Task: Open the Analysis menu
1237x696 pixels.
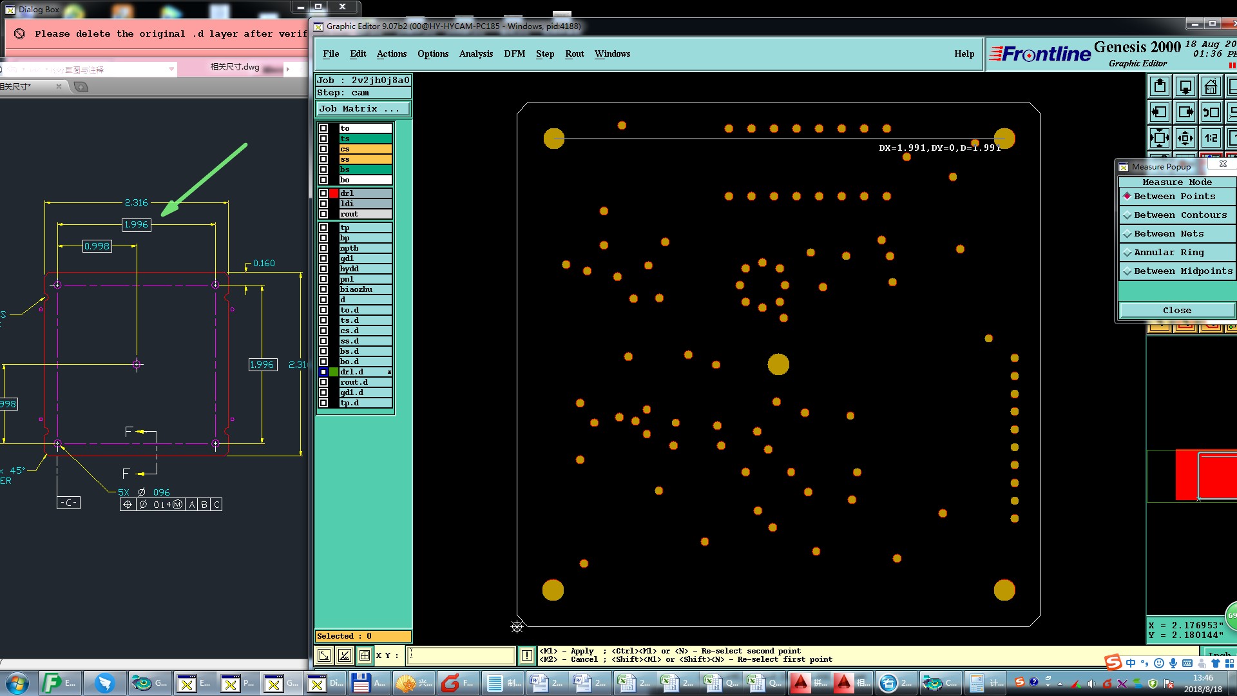Action: (x=475, y=53)
